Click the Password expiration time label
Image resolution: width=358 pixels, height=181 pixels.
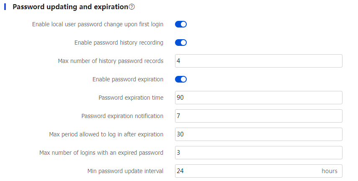pos(131,98)
